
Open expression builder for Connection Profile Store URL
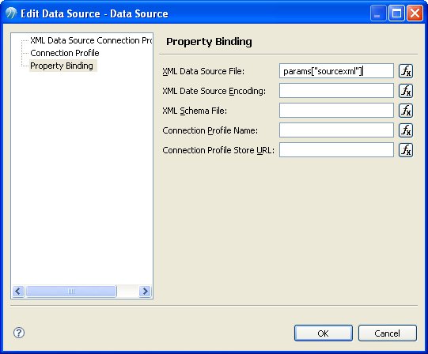406,150
